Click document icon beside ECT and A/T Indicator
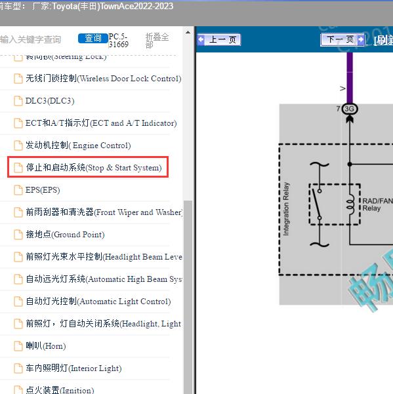The height and width of the screenshot is (394, 393). (x=18, y=123)
